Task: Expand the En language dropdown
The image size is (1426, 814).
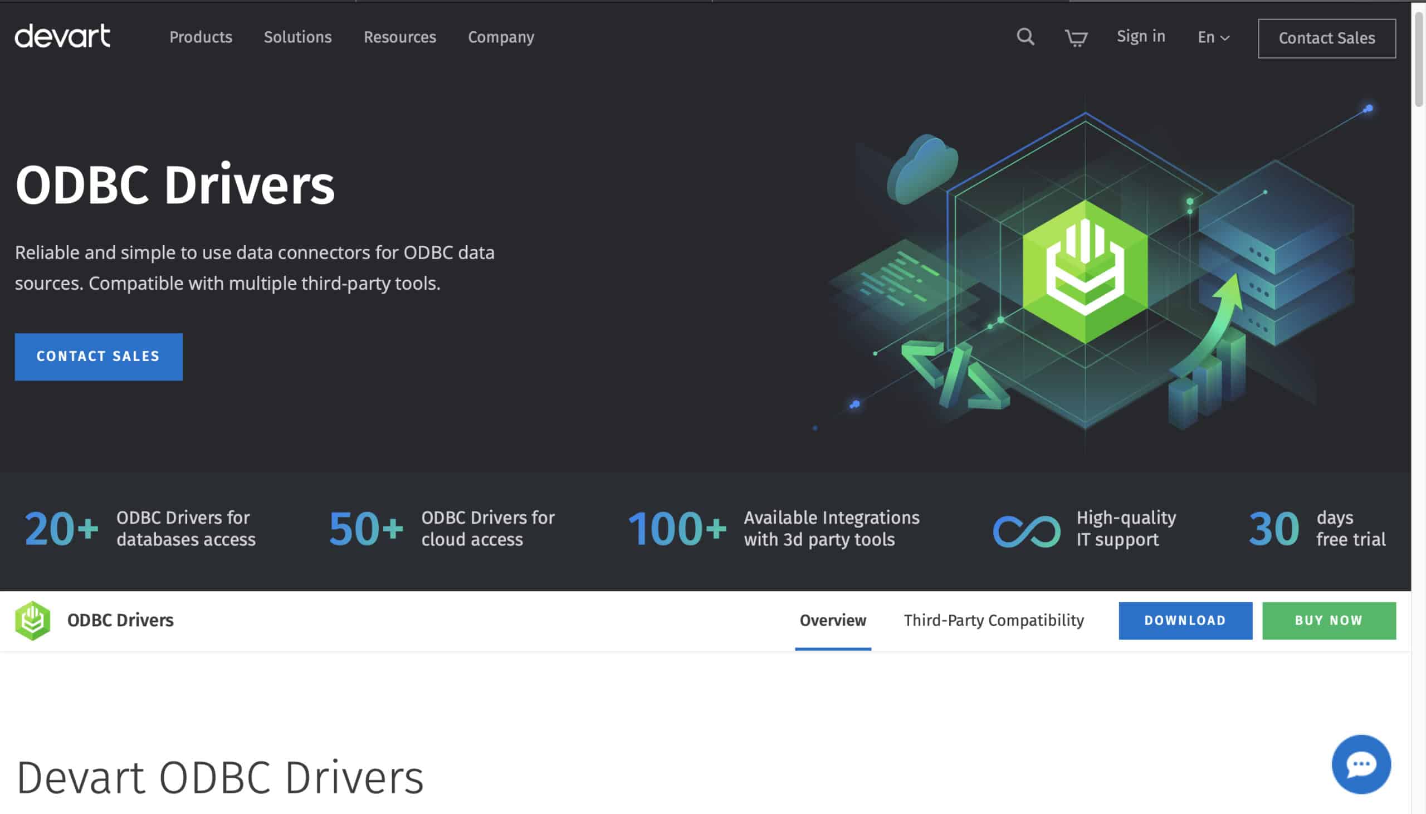Action: point(1213,37)
